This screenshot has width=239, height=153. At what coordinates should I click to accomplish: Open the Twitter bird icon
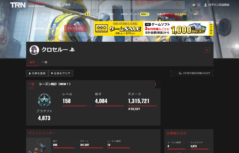pyautogui.click(x=194, y=5)
